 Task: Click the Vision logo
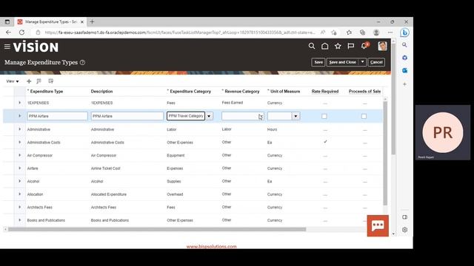36,47
